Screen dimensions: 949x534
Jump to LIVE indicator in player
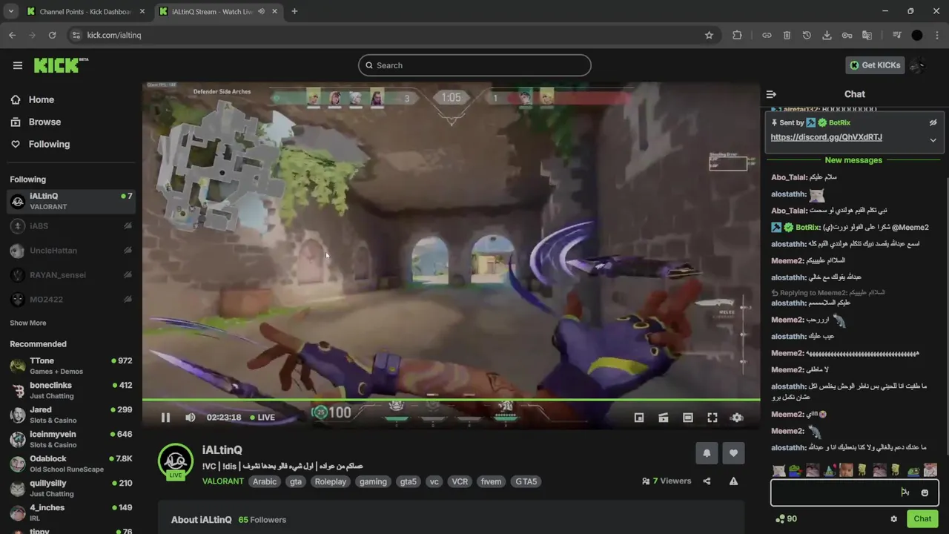(262, 418)
